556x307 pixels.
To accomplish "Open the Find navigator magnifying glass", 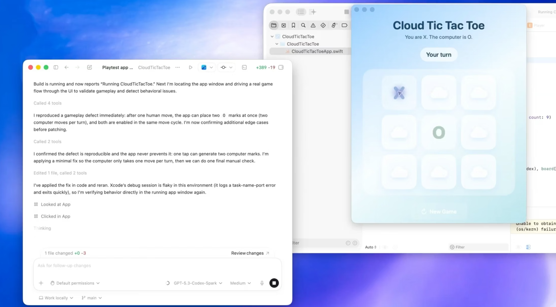I will click(x=303, y=25).
